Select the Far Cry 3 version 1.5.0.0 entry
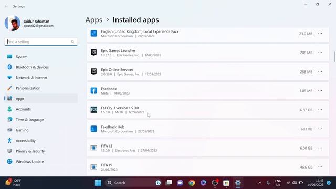Image resolution: width=336 pixels, height=189 pixels. tap(208, 110)
